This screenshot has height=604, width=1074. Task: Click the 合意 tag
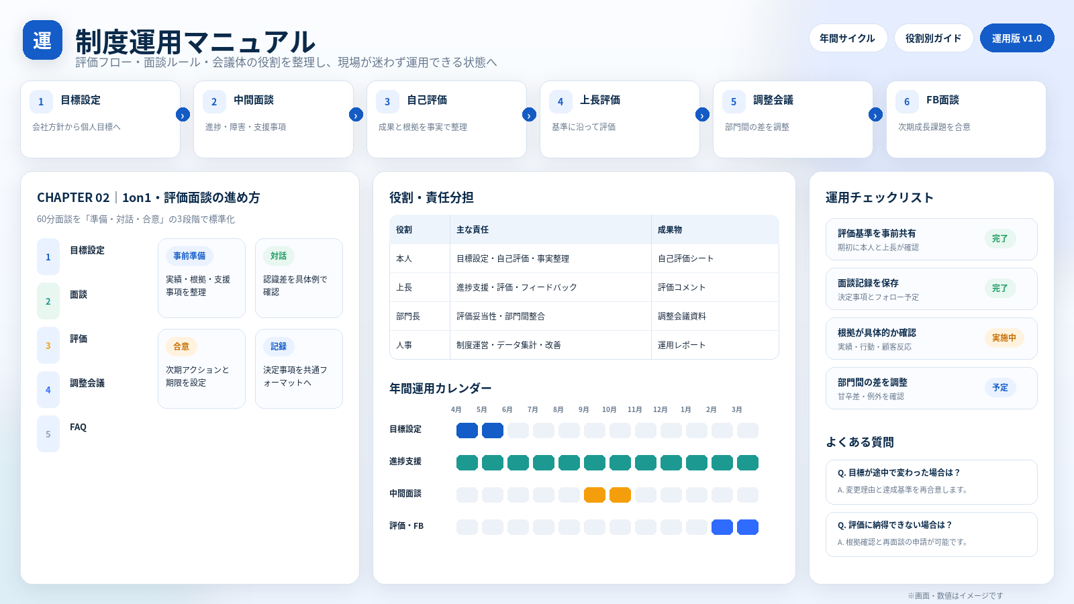pyautogui.click(x=181, y=346)
